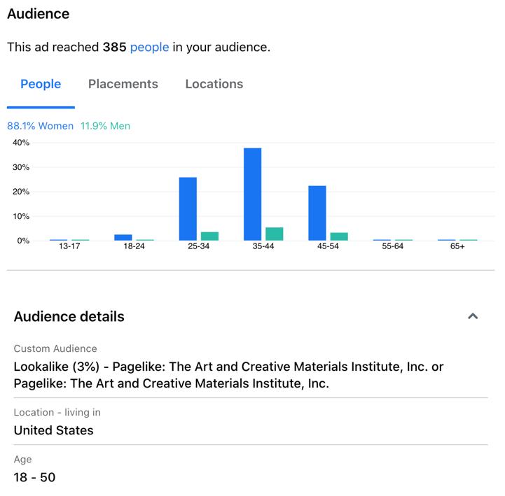Select the Lookalike (3%) custom audience text
This screenshot has height=496, width=505.
pos(228,375)
